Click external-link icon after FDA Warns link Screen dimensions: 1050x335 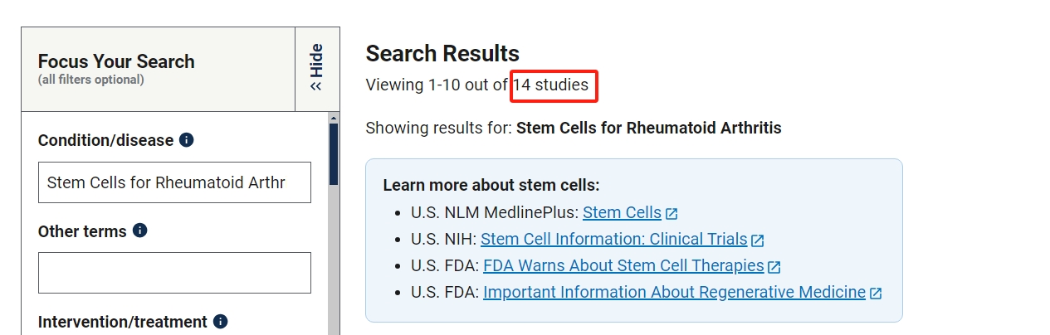click(x=774, y=267)
